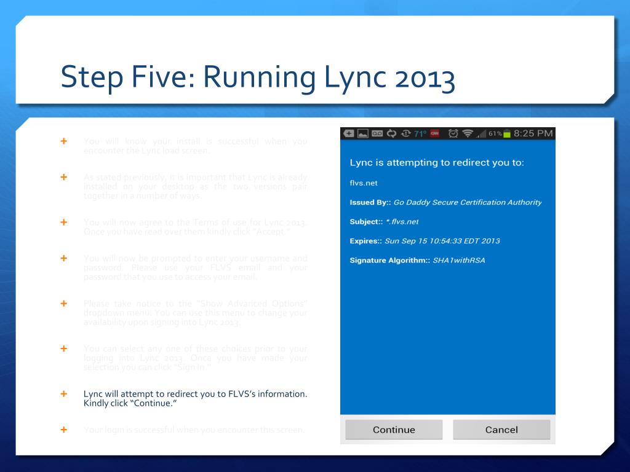This screenshot has width=630, height=472.
Task: Tap the picture notification icon in status bar
Action: point(363,133)
